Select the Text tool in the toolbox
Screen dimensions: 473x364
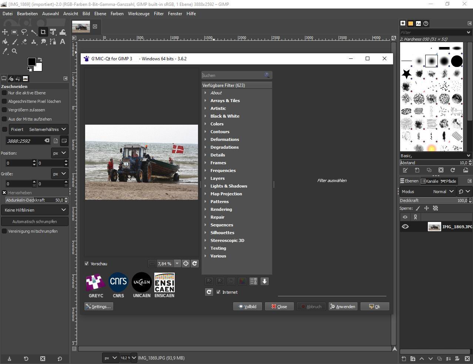(x=63, y=42)
